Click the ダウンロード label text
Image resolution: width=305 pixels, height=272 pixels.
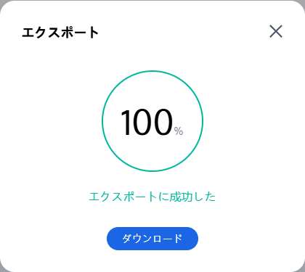point(152,239)
